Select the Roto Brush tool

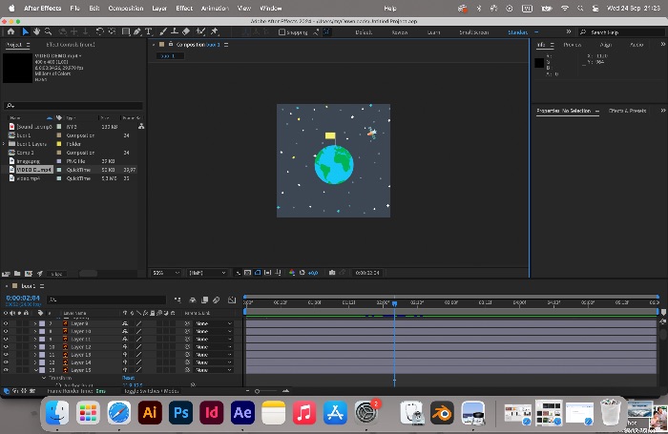pyautogui.click(x=200, y=31)
